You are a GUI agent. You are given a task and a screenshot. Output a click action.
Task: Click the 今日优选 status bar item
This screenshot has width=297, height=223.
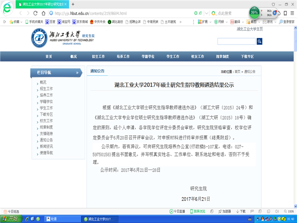11,212
